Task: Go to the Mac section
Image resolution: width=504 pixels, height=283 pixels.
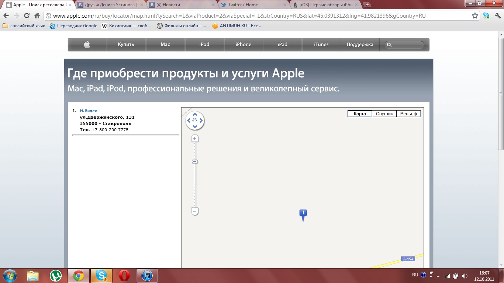Action: [165, 45]
